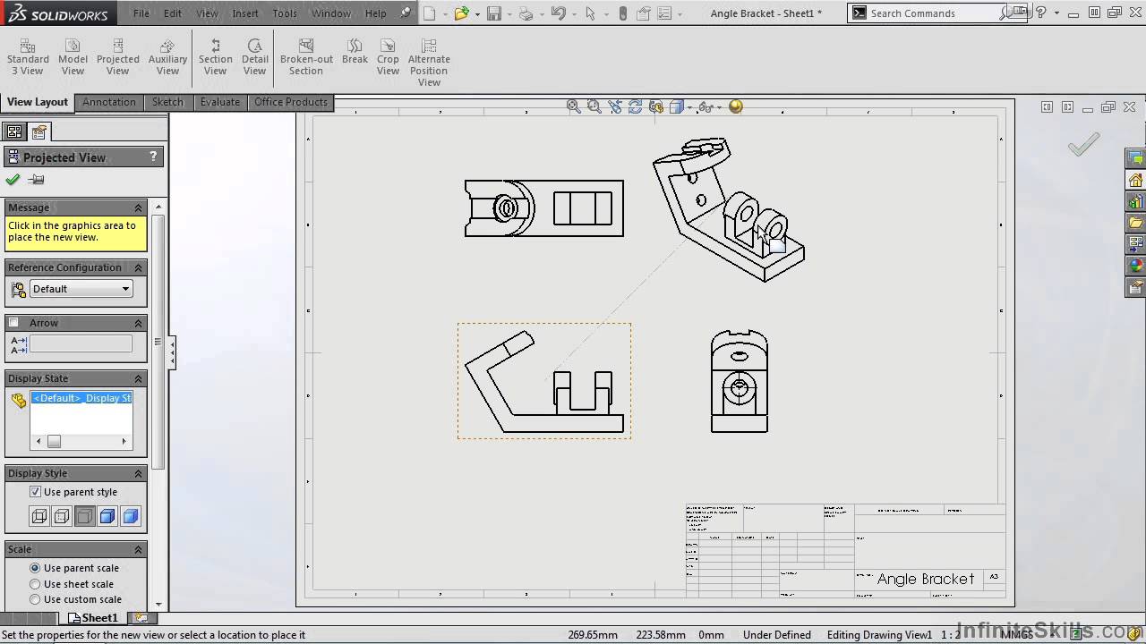This screenshot has width=1146, height=644.
Task: Open the Reference Configuration Default dropdown
Action: pos(81,289)
